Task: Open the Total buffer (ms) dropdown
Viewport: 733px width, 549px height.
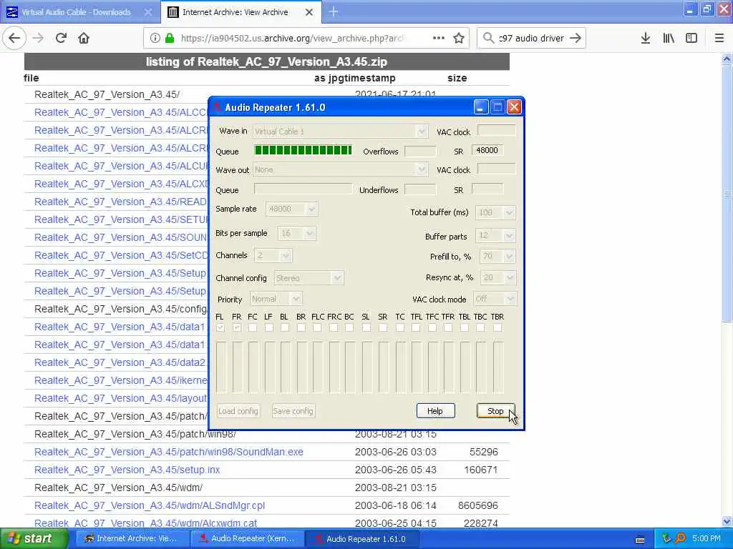Action: coord(495,212)
